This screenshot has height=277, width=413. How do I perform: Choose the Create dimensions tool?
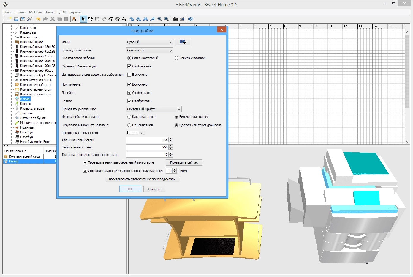click(118, 19)
